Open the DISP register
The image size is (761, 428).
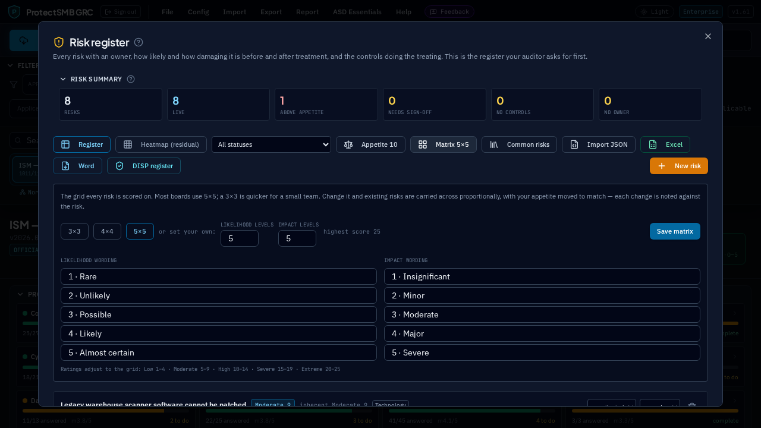click(144, 166)
